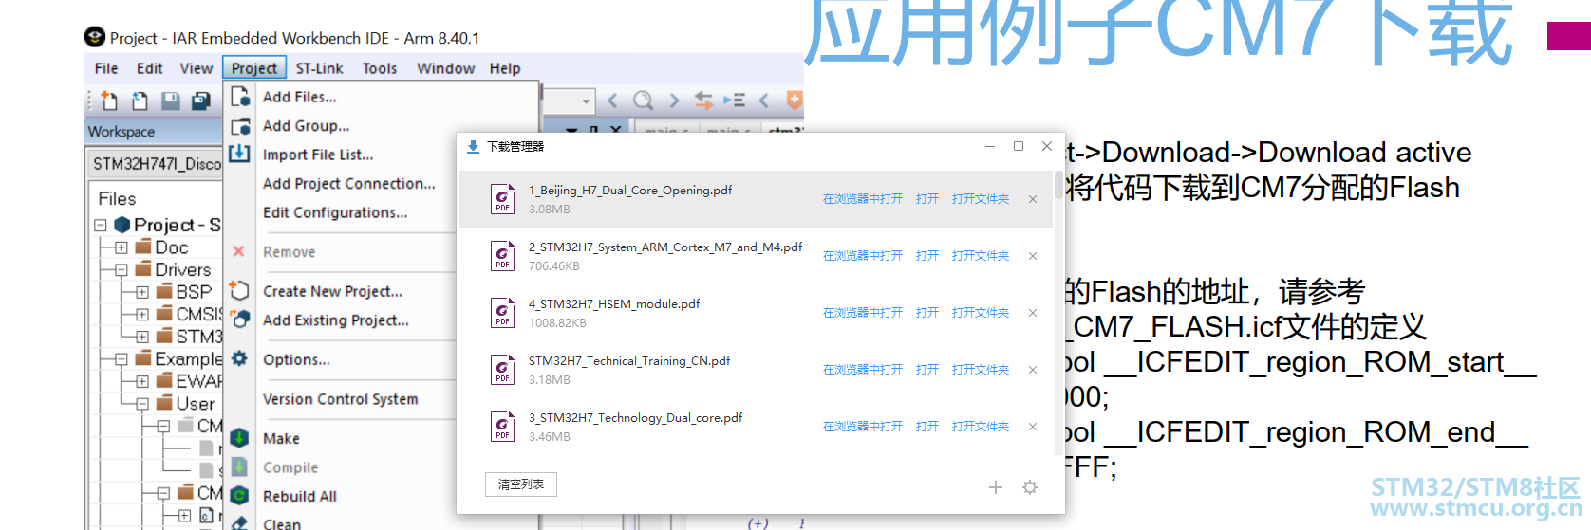Viewport: 1591px width, 530px height.
Task: Click the Add Files menu icon
Action: (x=240, y=96)
